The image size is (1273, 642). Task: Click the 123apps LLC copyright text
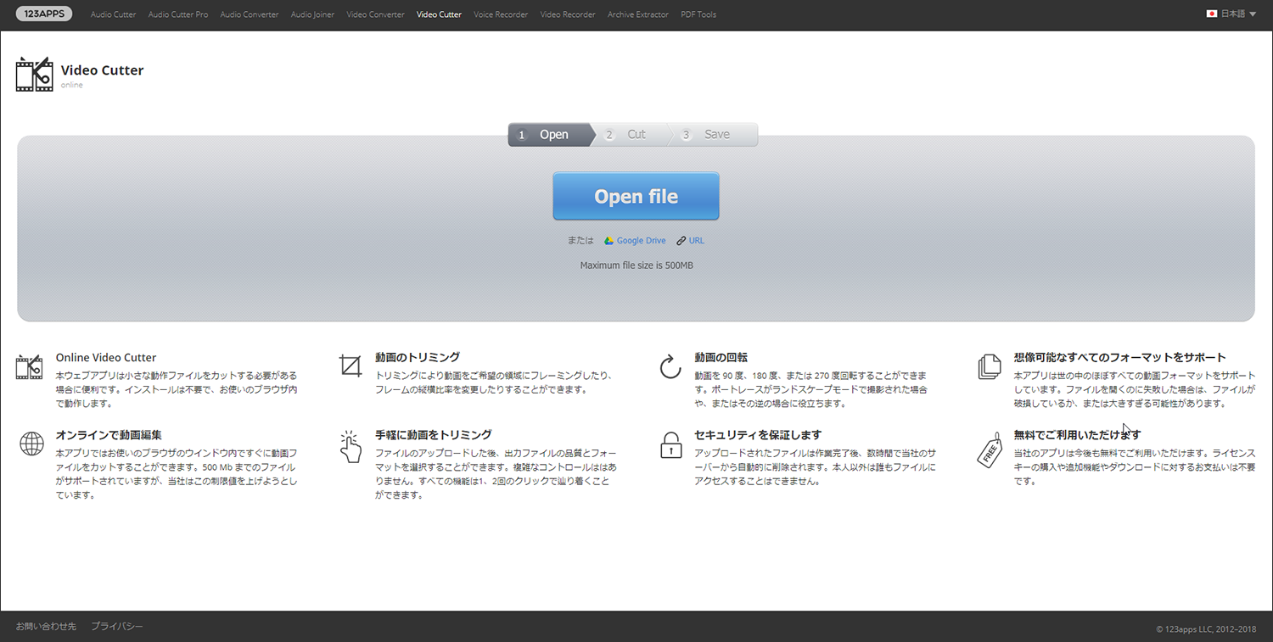pyautogui.click(x=1206, y=629)
